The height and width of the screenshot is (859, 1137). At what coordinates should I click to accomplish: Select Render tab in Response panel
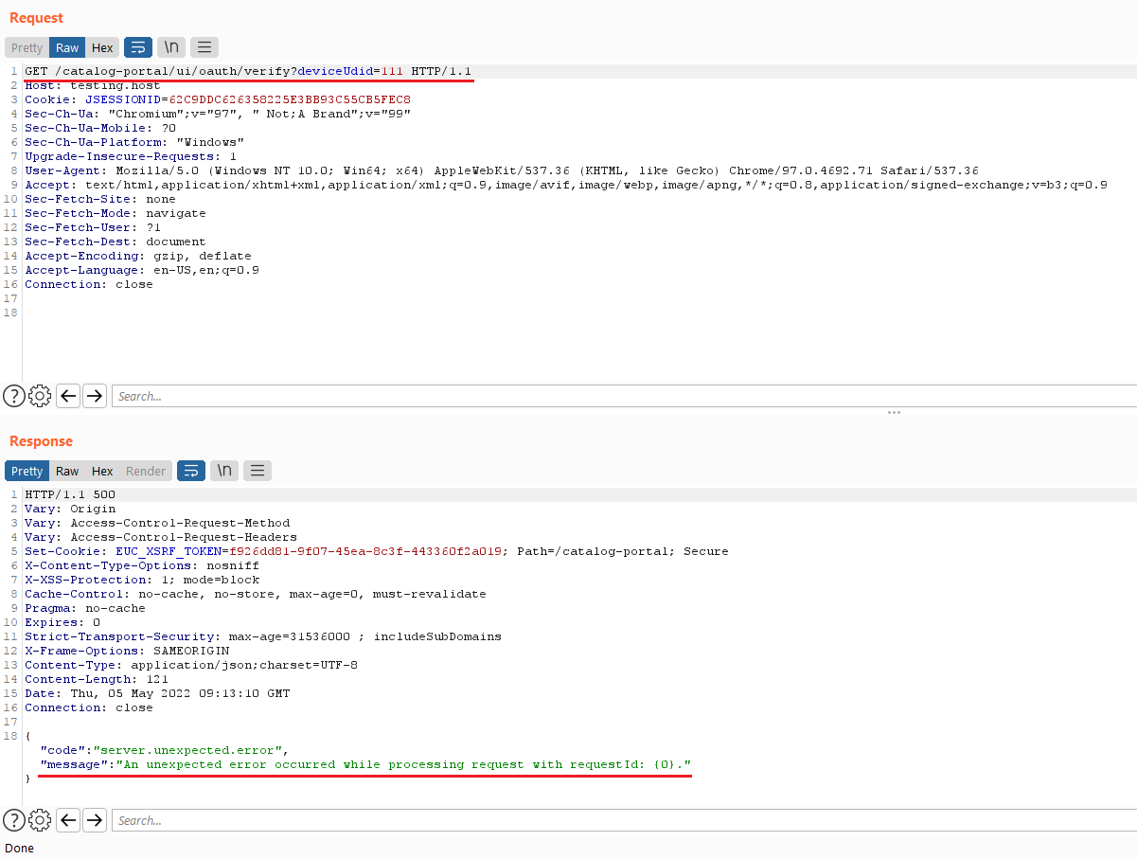click(x=146, y=471)
